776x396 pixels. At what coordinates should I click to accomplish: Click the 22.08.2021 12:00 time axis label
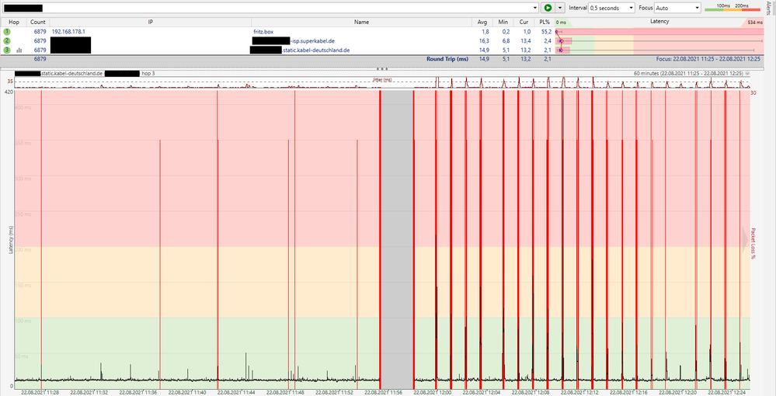click(x=433, y=393)
